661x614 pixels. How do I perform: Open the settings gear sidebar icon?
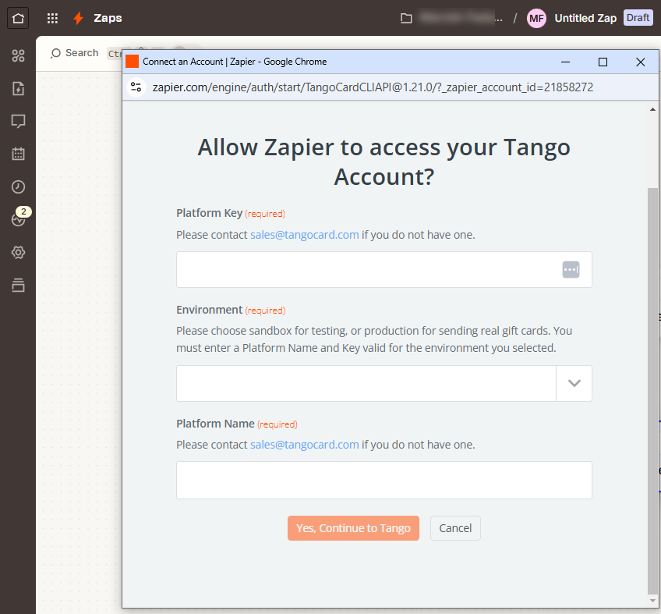18,252
